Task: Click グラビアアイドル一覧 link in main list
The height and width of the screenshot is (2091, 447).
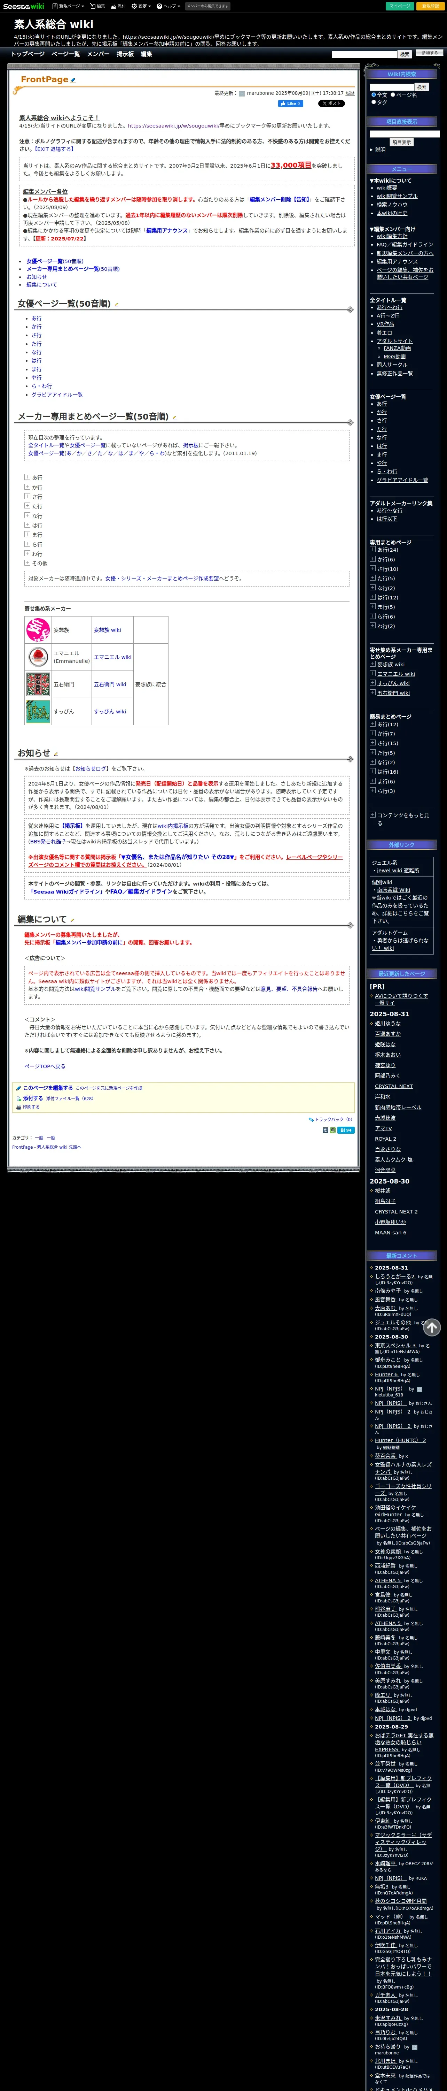Action: (x=57, y=395)
